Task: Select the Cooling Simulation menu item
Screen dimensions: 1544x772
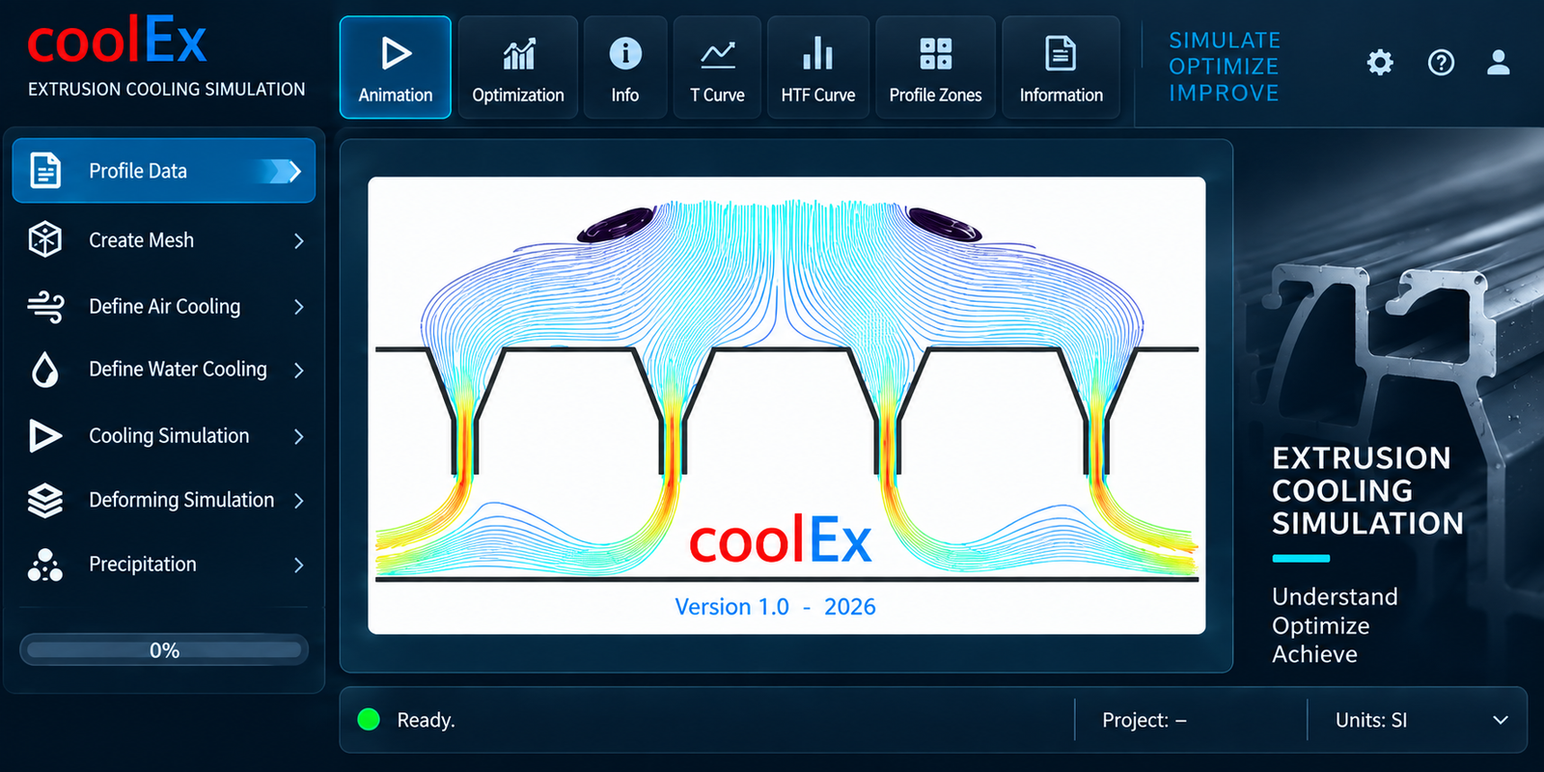Action: (x=164, y=436)
